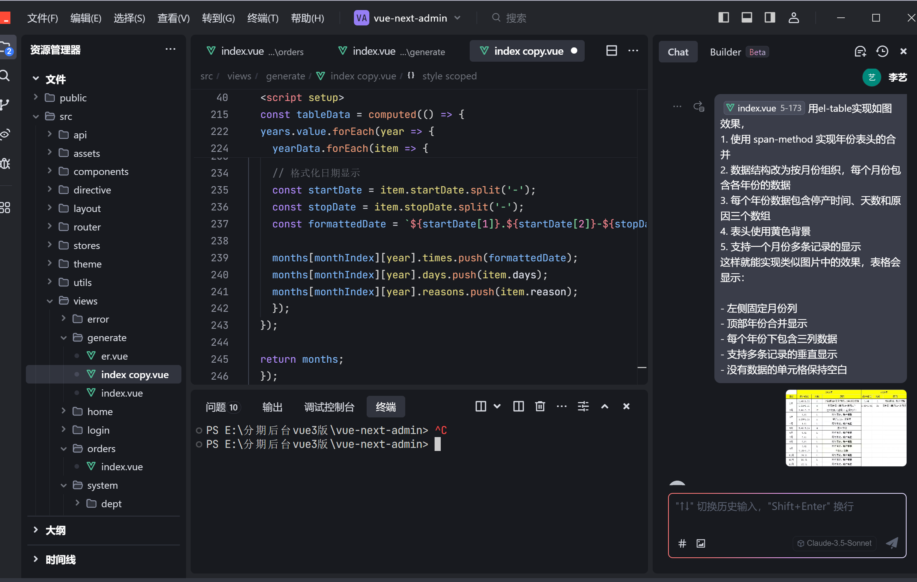Viewport: 917px width, 582px height.
Task: Click the split editor layout icon
Action: [611, 51]
